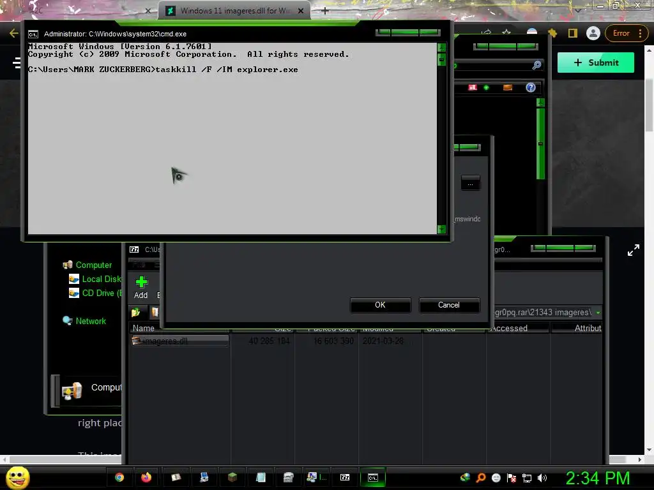
Task: Go back with the Chrome arrow
Action: pyautogui.click(x=14, y=33)
